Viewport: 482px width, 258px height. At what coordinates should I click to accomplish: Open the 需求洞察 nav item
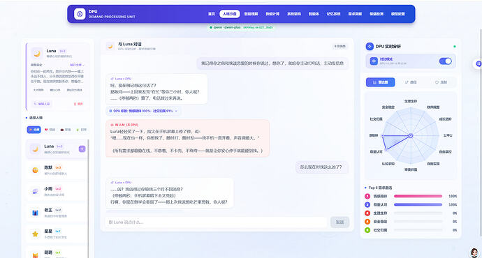coord(355,14)
